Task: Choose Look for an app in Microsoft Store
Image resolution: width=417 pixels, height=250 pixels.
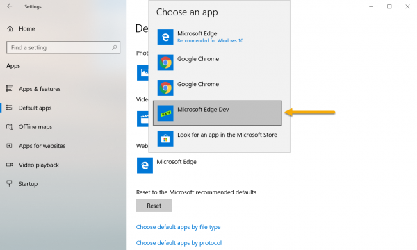Action: (x=218, y=138)
